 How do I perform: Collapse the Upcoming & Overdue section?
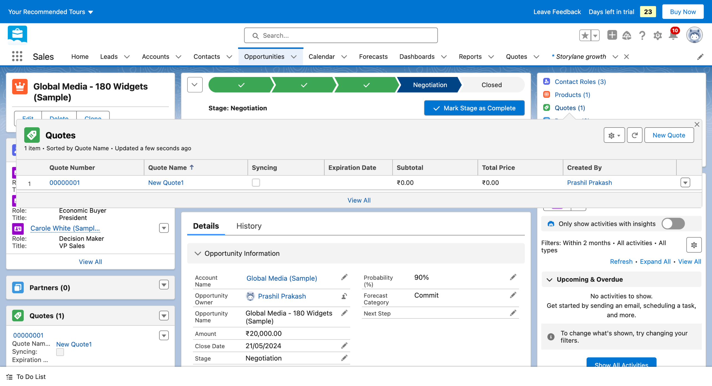pyautogui.click(x=549, y=280)
